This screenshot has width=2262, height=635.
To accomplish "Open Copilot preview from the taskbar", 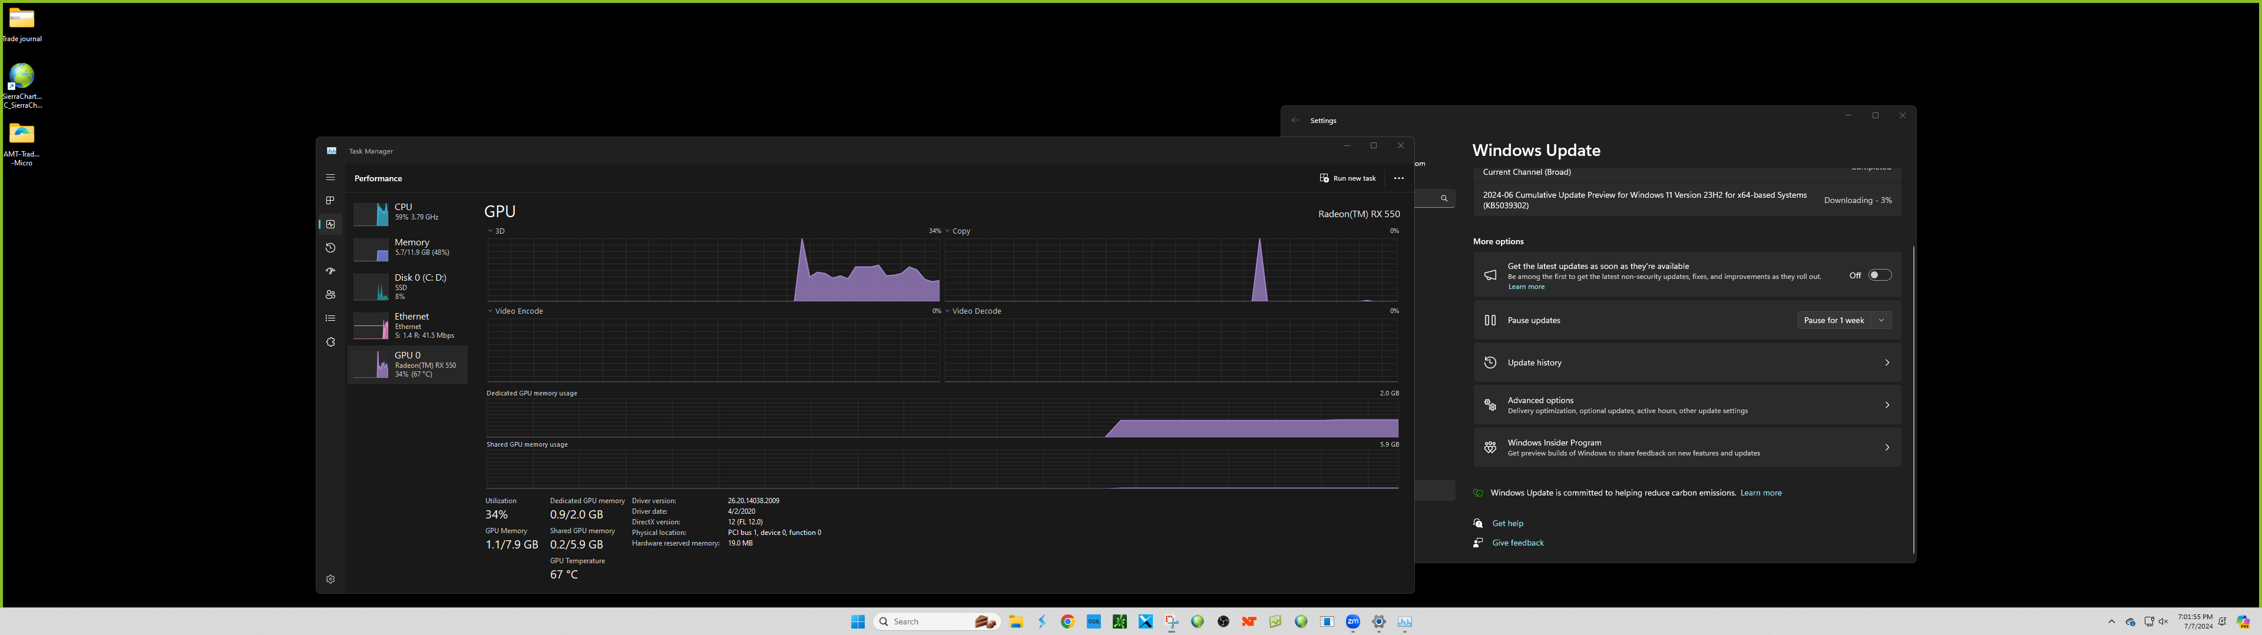I will (2244, 622).
